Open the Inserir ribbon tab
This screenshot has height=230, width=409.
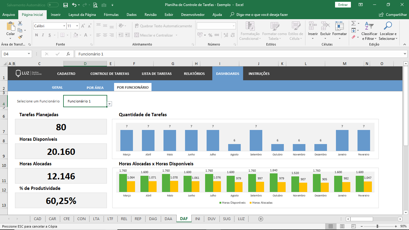[x=56, y=15]
